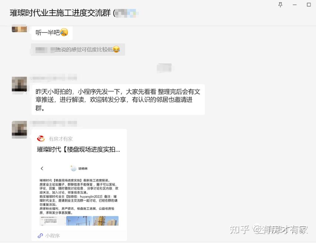316x243 pixels.
Task: Click the crying-laugh emoji after 听一半吧
Action: coord(64,32)
